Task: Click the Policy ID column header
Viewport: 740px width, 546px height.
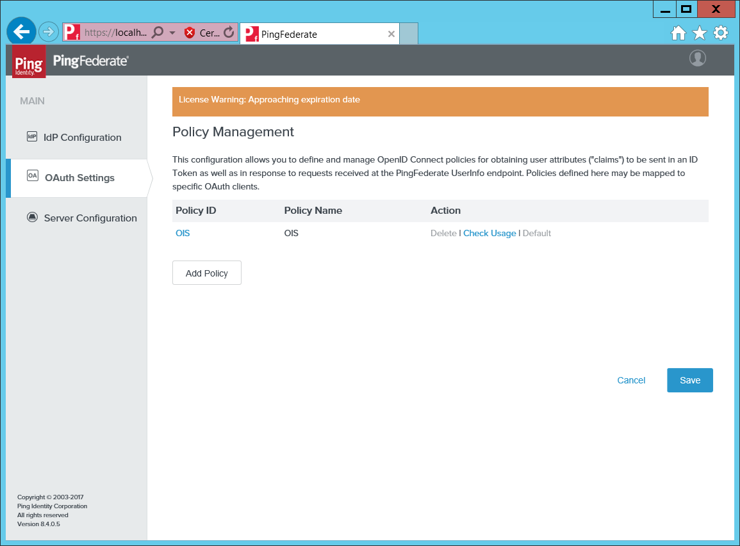Action: coord(196,211)
